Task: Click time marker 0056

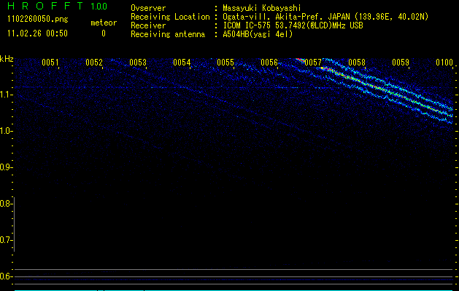Action: [269, 63]
